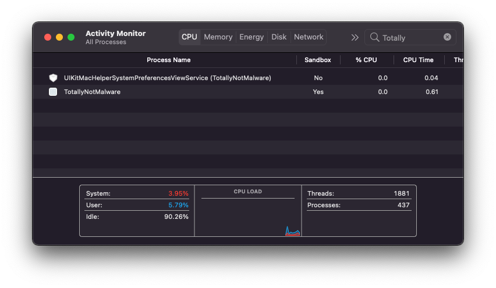This screenshot has height=288, width=496.
Task: Select the Disk tab
Action: (279, 37)
